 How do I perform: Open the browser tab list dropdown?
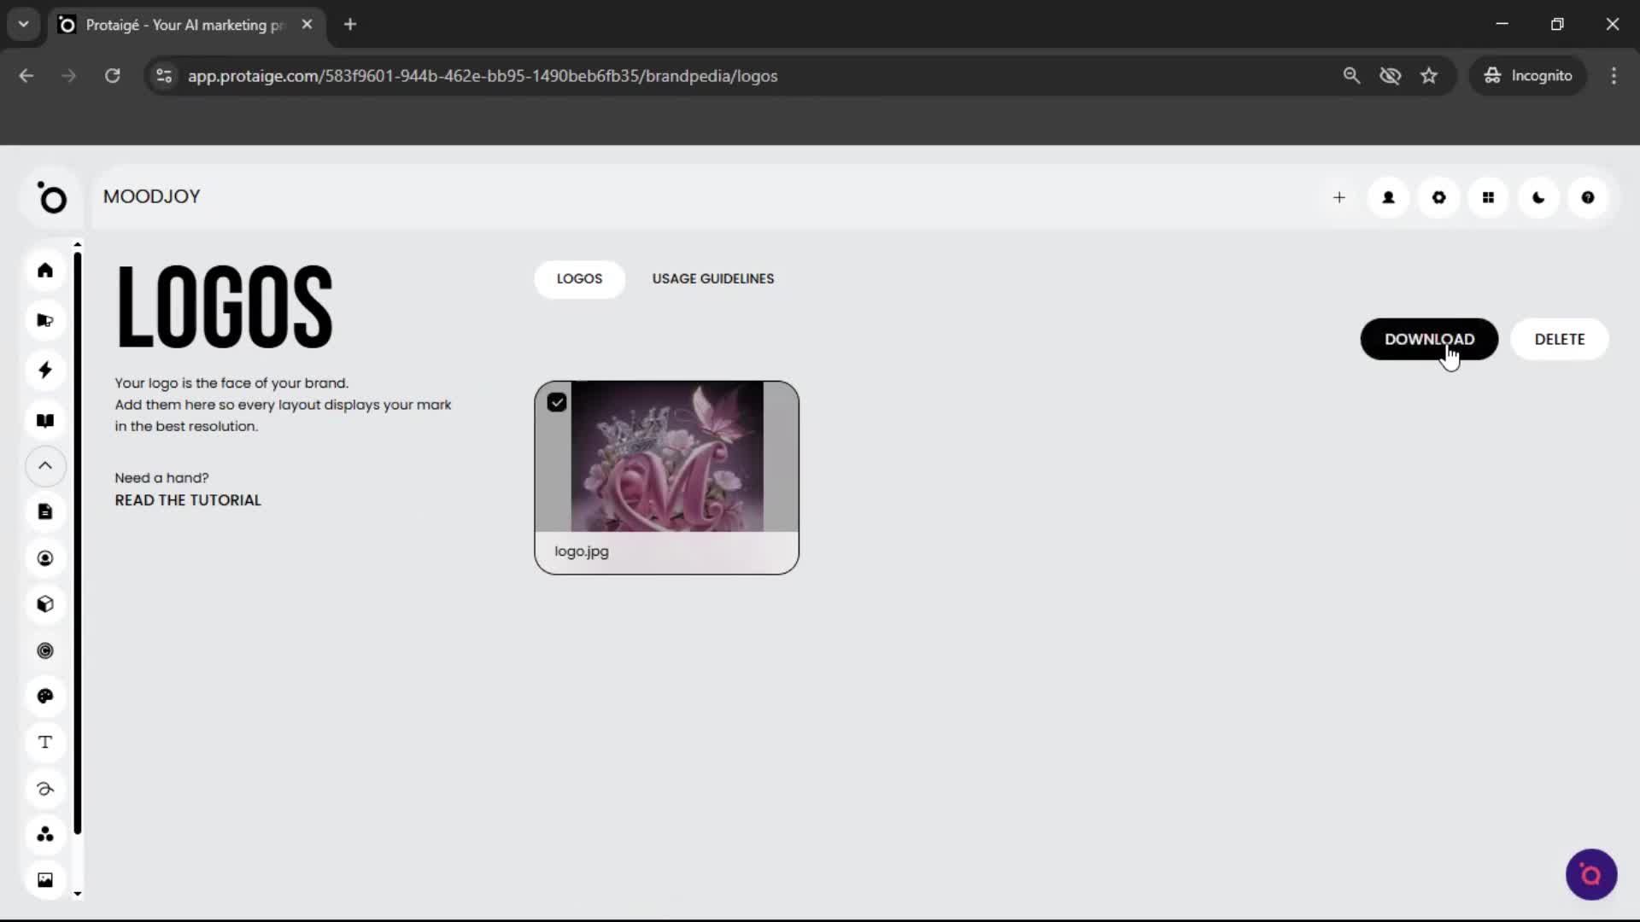[23, 24]
